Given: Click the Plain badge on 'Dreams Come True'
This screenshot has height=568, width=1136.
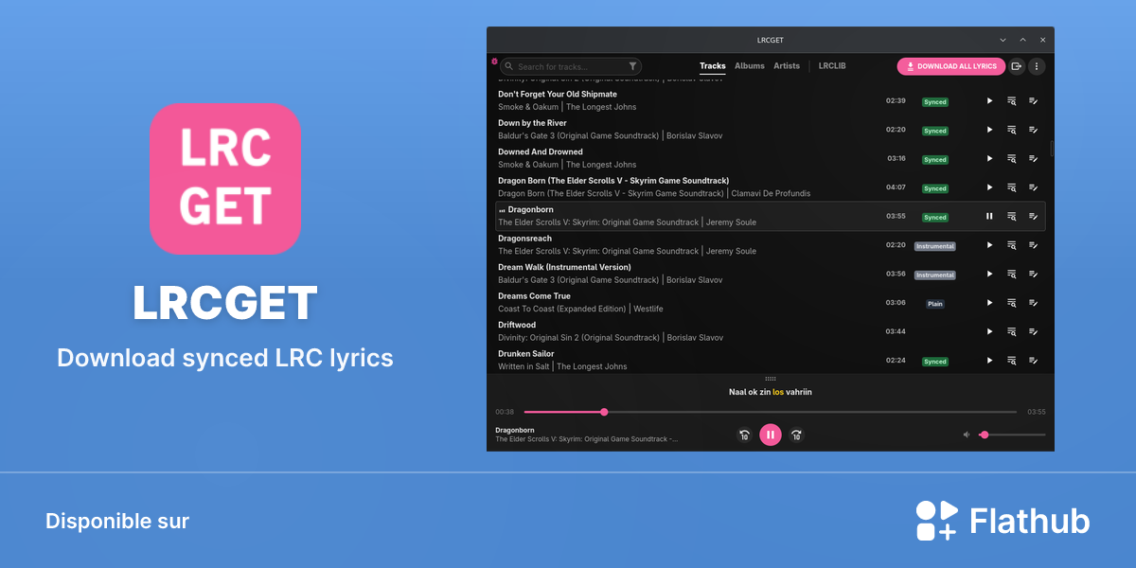Looking at the screenshot, I should (x=935, y=304).
